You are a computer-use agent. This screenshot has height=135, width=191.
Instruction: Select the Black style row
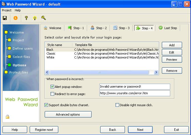point(102,50)
